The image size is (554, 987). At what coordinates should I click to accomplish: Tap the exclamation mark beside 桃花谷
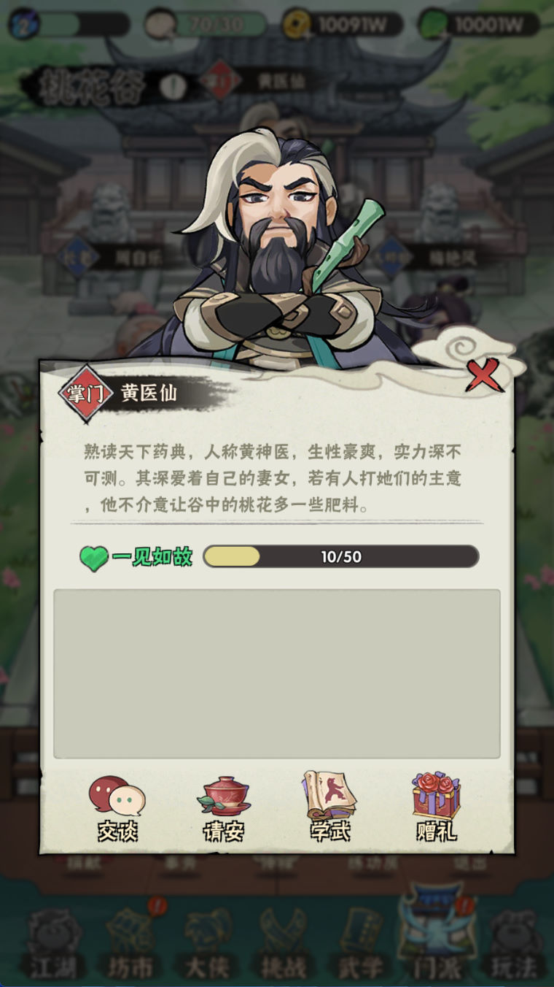[x=173, y=88]
